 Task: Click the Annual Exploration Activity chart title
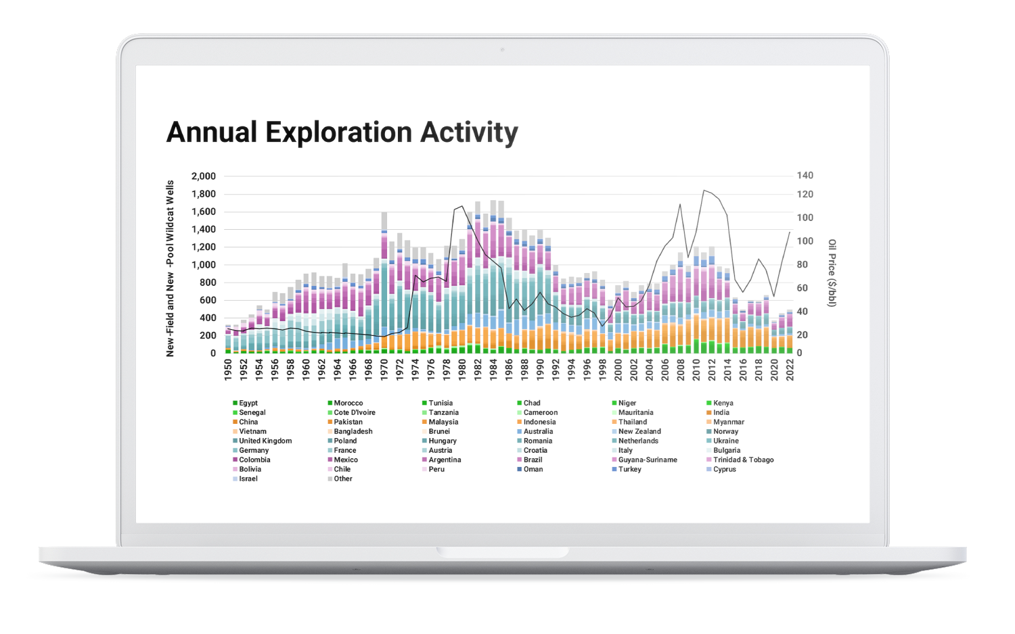click(x=342, y=132)
